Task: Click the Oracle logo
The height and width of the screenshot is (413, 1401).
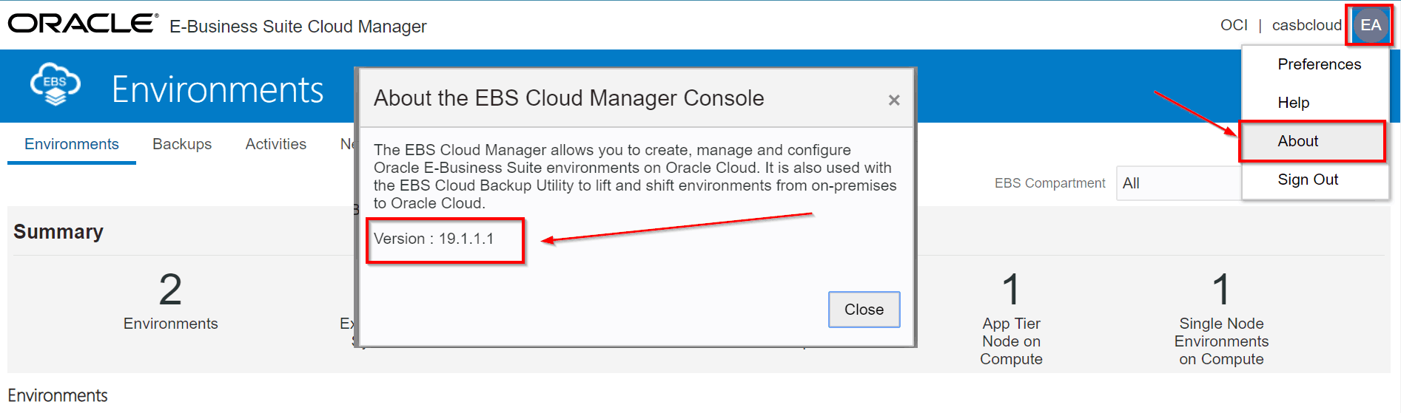Action: (x=83, y=24)
